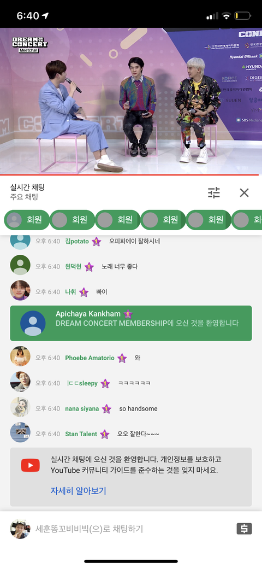Tap the YouTube logo in welcome notice
The image size is (262, 568).
31,465
